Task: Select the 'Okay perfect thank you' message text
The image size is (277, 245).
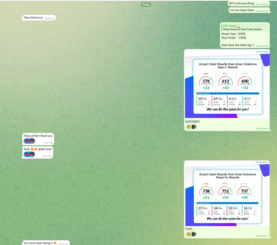Action: (38, 136)
